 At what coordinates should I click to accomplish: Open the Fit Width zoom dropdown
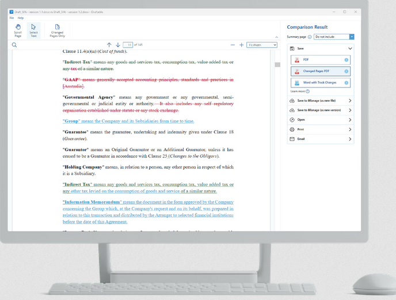click(262, 45)
